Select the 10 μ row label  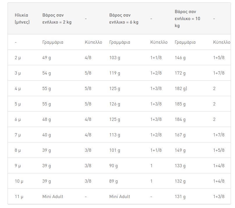(19, 181)
